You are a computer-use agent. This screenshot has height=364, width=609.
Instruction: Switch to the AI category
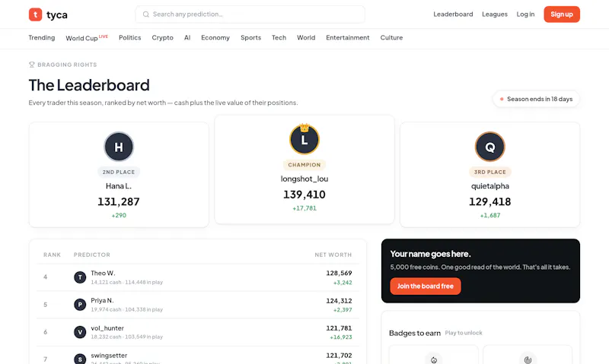pos(187,37)
